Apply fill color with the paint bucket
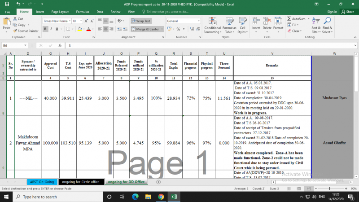The width and height of the screenshot is (359, 202). (x=79, y=29)
